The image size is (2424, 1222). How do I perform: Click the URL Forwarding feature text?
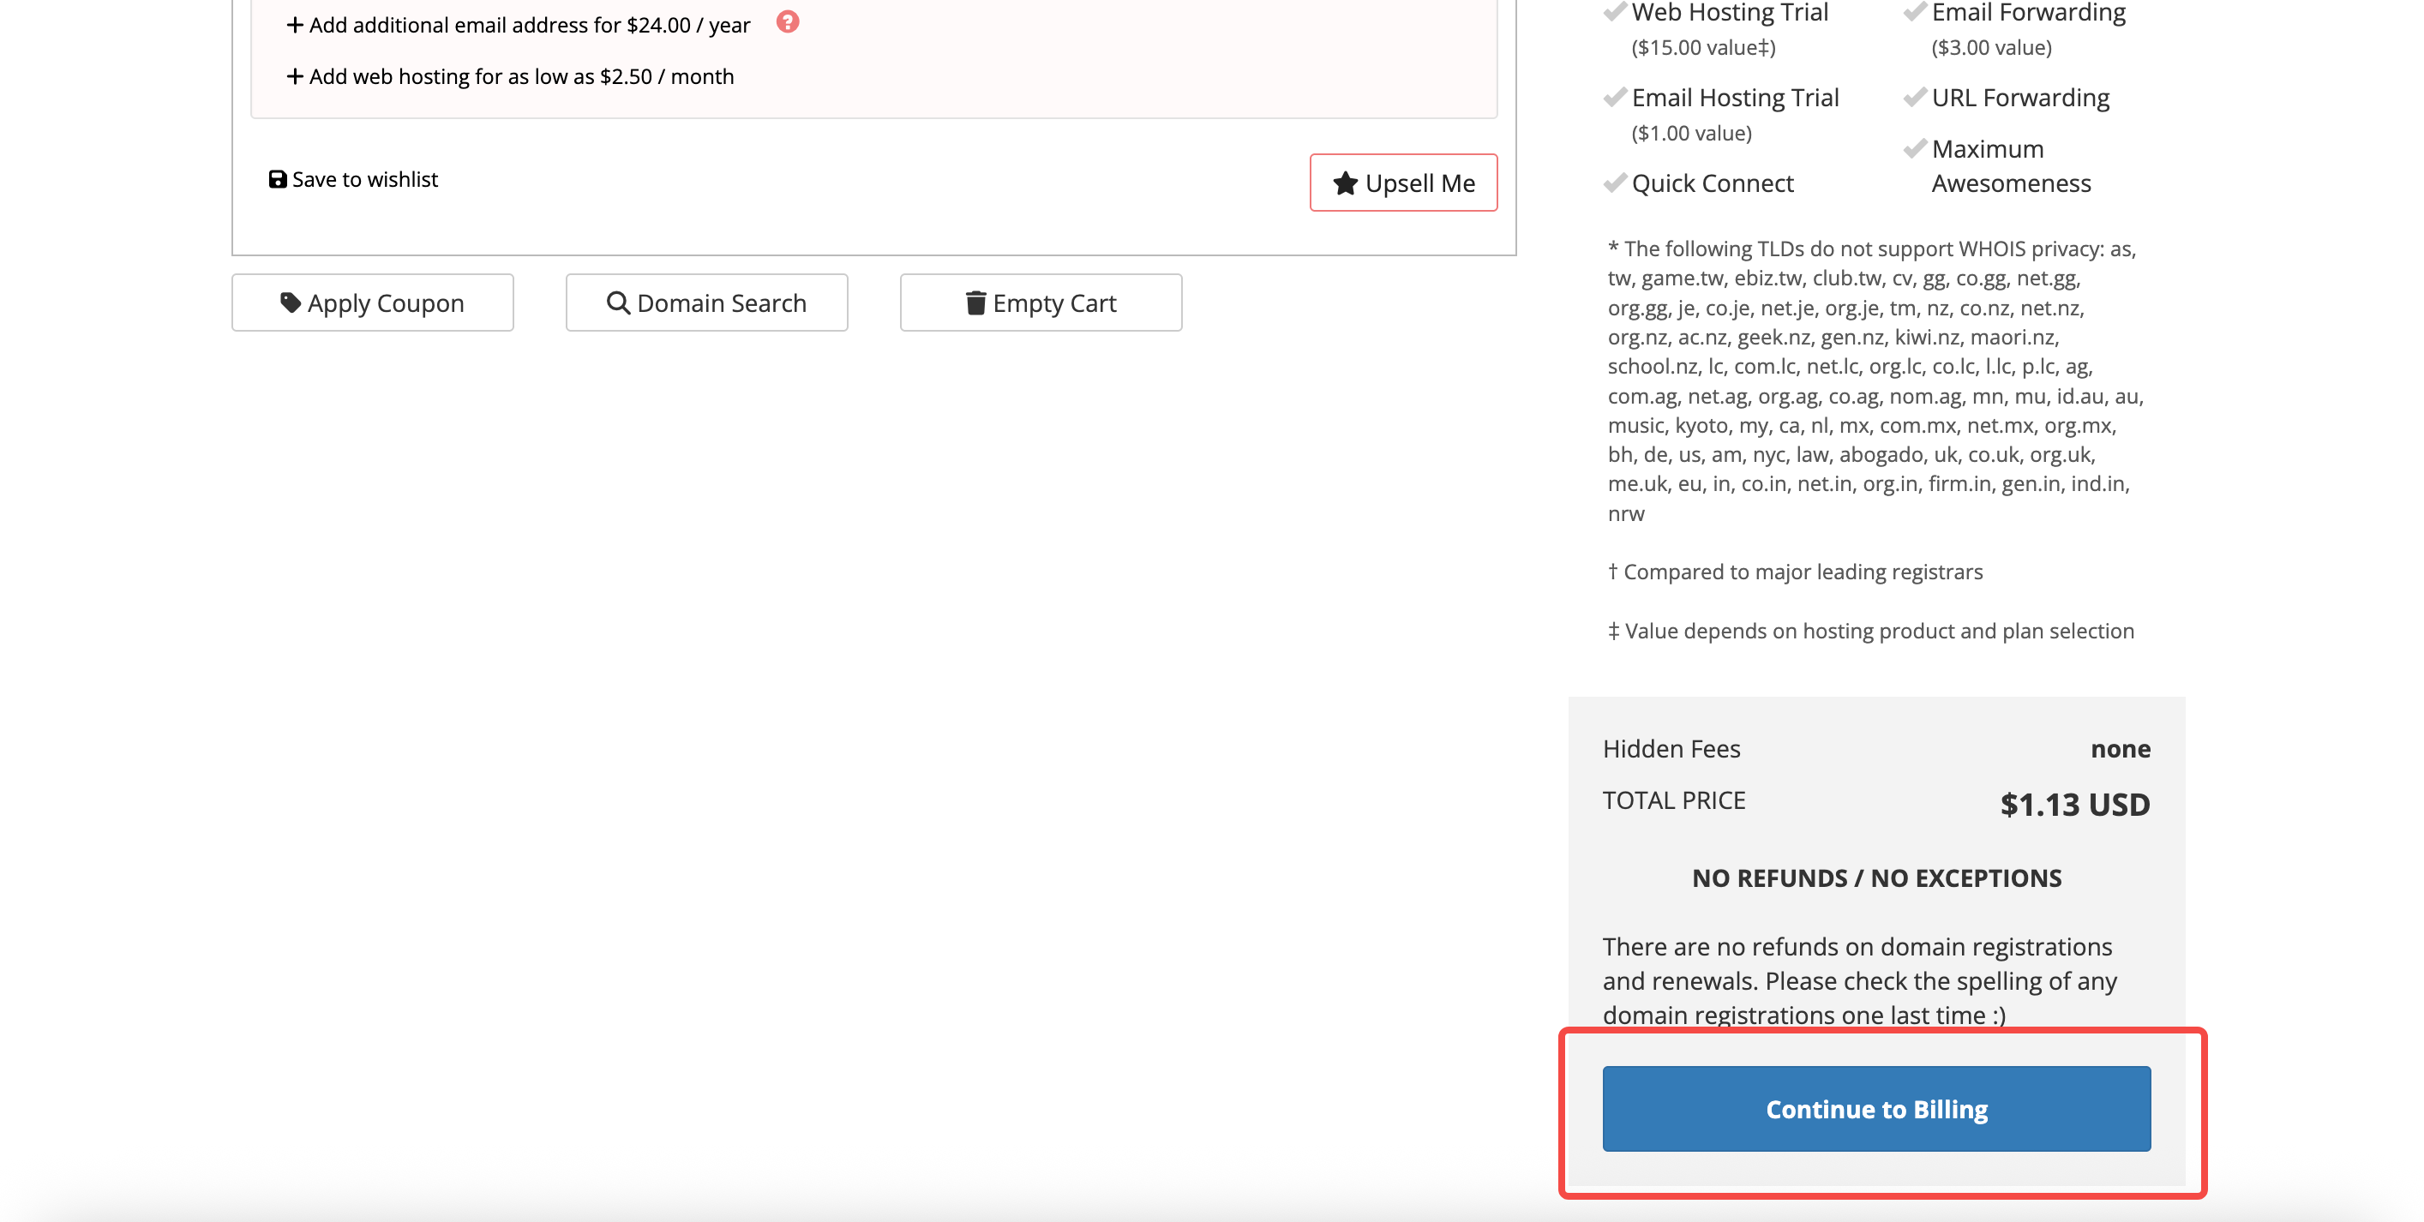pos(2020,97)
